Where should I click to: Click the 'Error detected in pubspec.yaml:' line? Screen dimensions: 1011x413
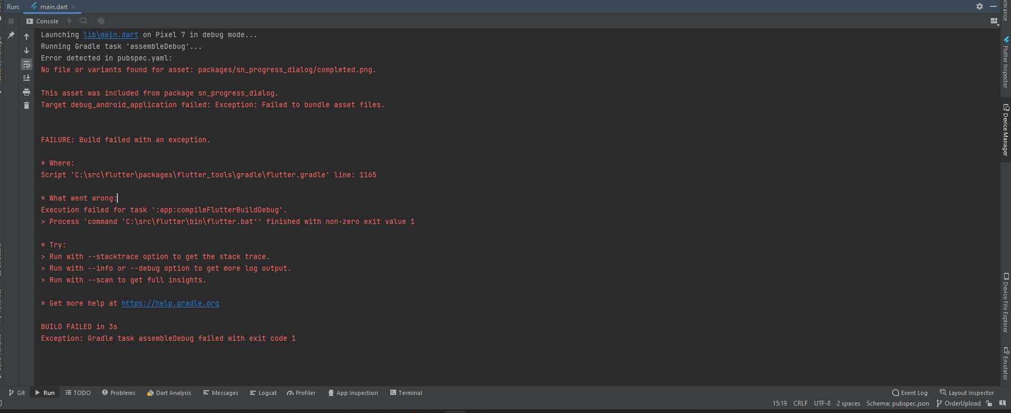pos(107,58)
